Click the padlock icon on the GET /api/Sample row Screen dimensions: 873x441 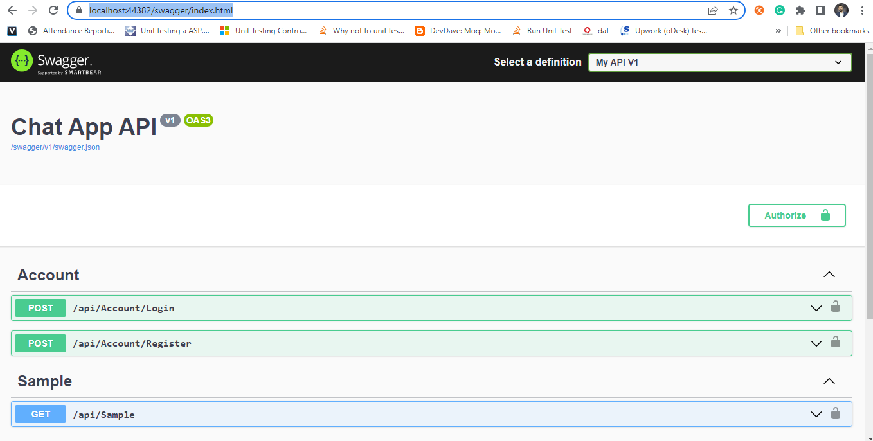pos(836,414)
